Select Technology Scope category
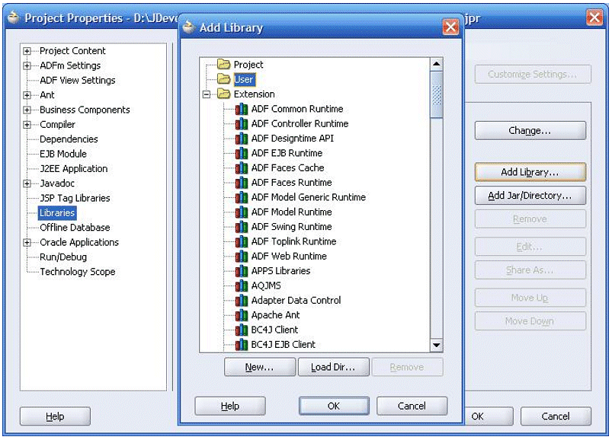612x440 pixels. click(77, 272)
